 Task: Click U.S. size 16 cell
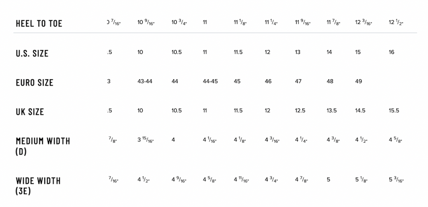tap(391, 52)
